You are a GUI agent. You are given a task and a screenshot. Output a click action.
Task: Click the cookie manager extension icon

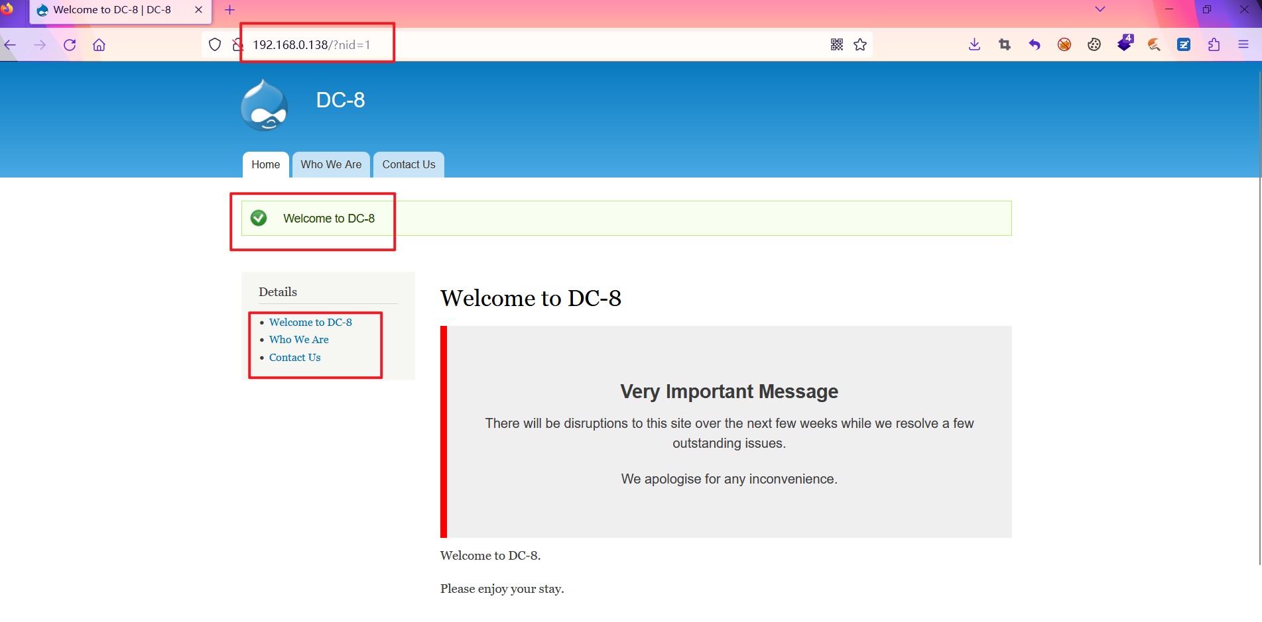(1094, 44)
